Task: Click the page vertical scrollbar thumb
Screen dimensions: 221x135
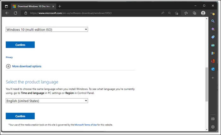Action: [206, 84]
